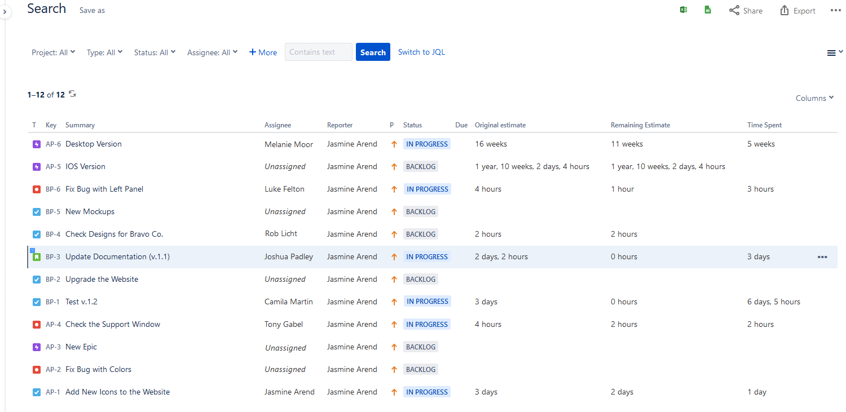Sort by Original estimate column header
Viewport: 846px width, 412px height.
500,125
